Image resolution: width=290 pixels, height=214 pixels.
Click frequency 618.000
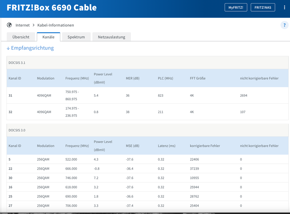(71, 187)
